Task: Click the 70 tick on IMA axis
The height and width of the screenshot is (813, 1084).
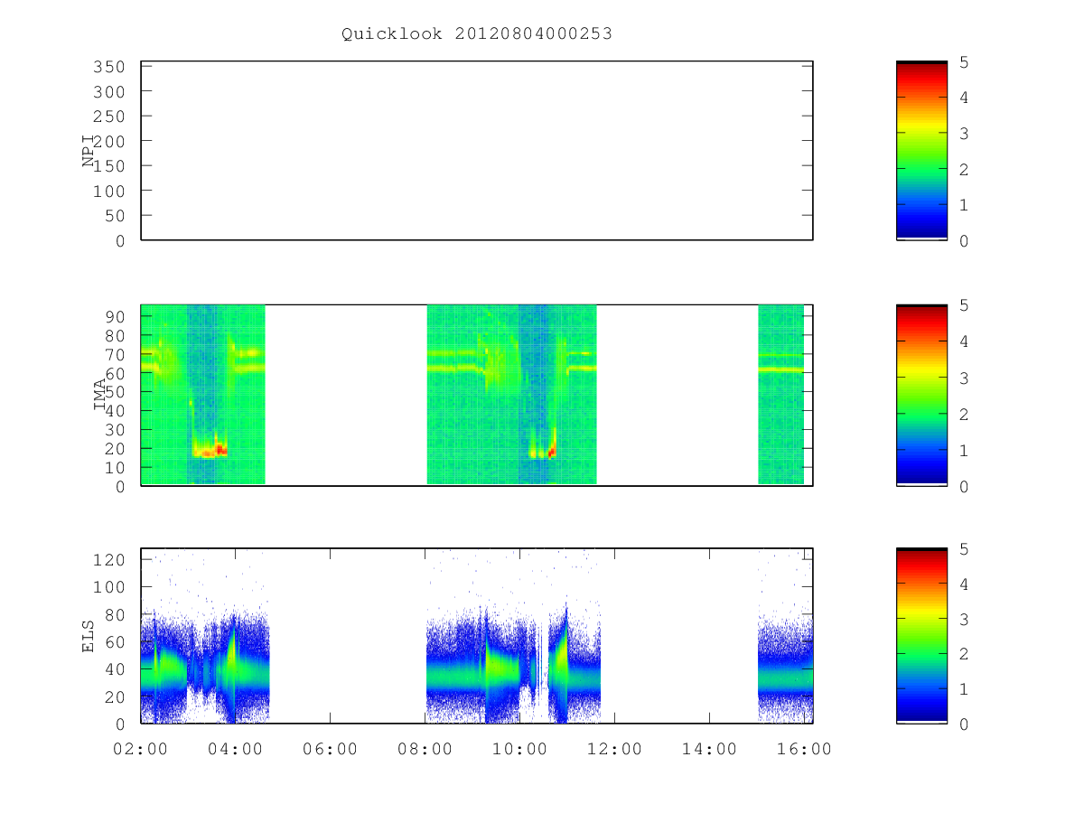Action: point(115,353)
